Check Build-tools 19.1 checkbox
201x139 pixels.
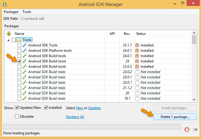19,98
